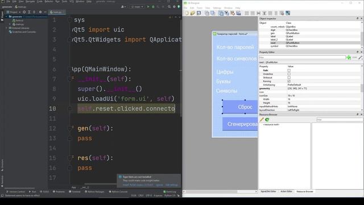
Task: Toggle the Italic property checkbox
Action: [289, 70]
